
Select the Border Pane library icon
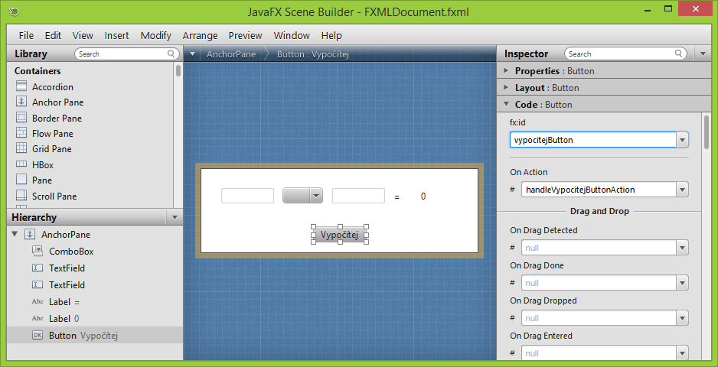point(21,118)
